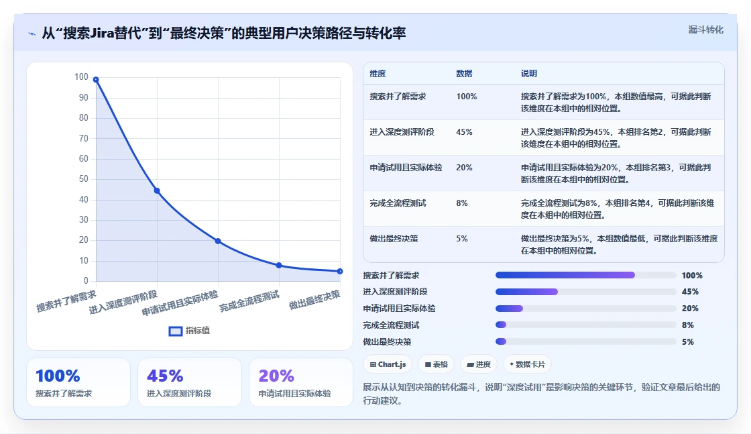The image size is (751, 434).
Task: Select the 数据卡片 chip
Action: 527,364
